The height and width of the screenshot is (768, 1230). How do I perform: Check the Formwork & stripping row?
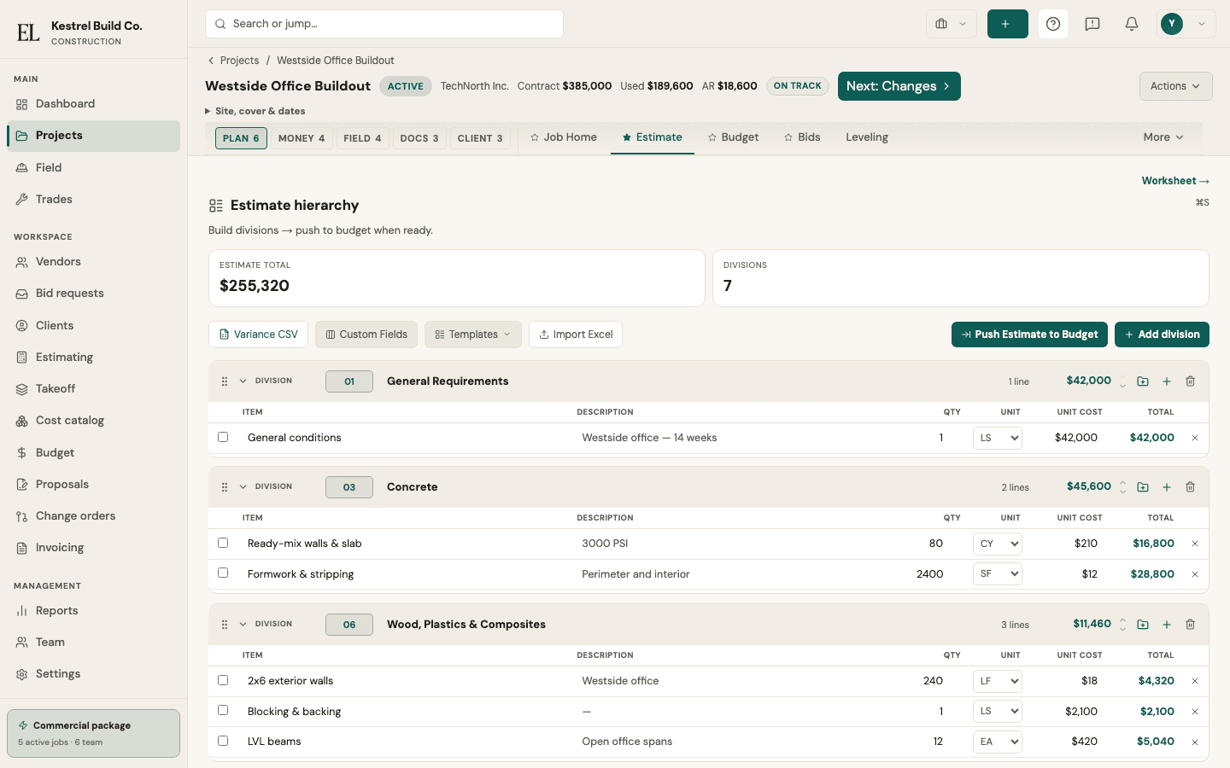(223, 573)
